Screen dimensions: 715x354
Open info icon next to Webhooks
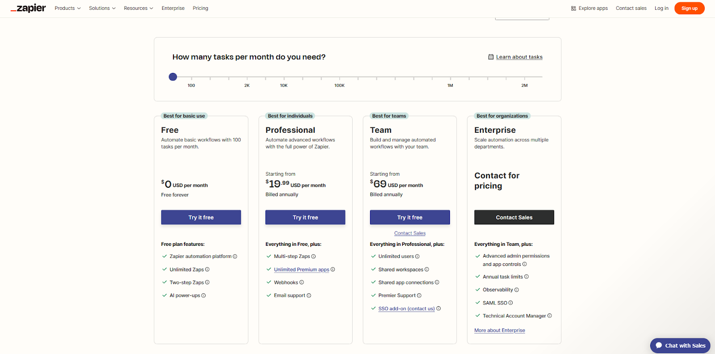point(302,282)
